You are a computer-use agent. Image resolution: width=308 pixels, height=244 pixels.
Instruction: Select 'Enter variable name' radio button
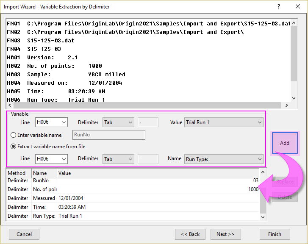13,135
